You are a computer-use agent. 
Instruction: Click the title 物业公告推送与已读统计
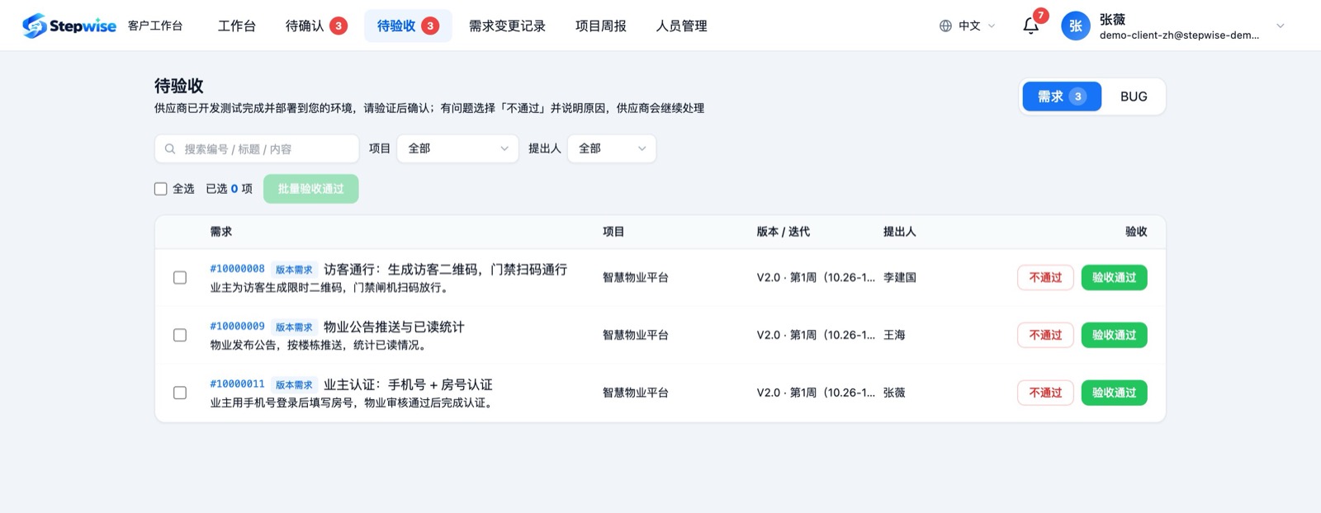(394, 327)
